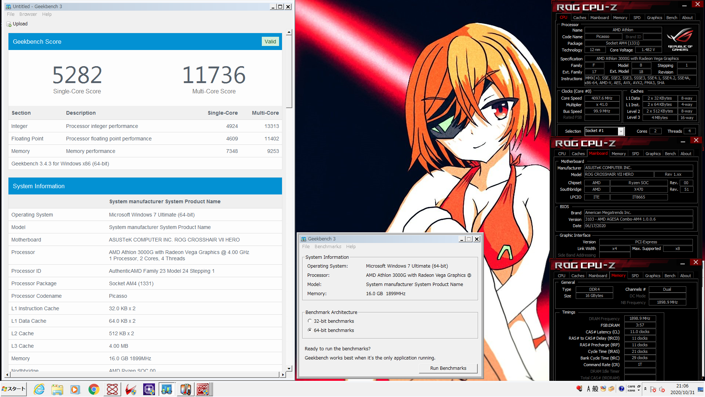Click scroll up arrow in Geekbench results
Viewport: 705px width, 397px height.
pyautogui.click(x=289, y=32)
